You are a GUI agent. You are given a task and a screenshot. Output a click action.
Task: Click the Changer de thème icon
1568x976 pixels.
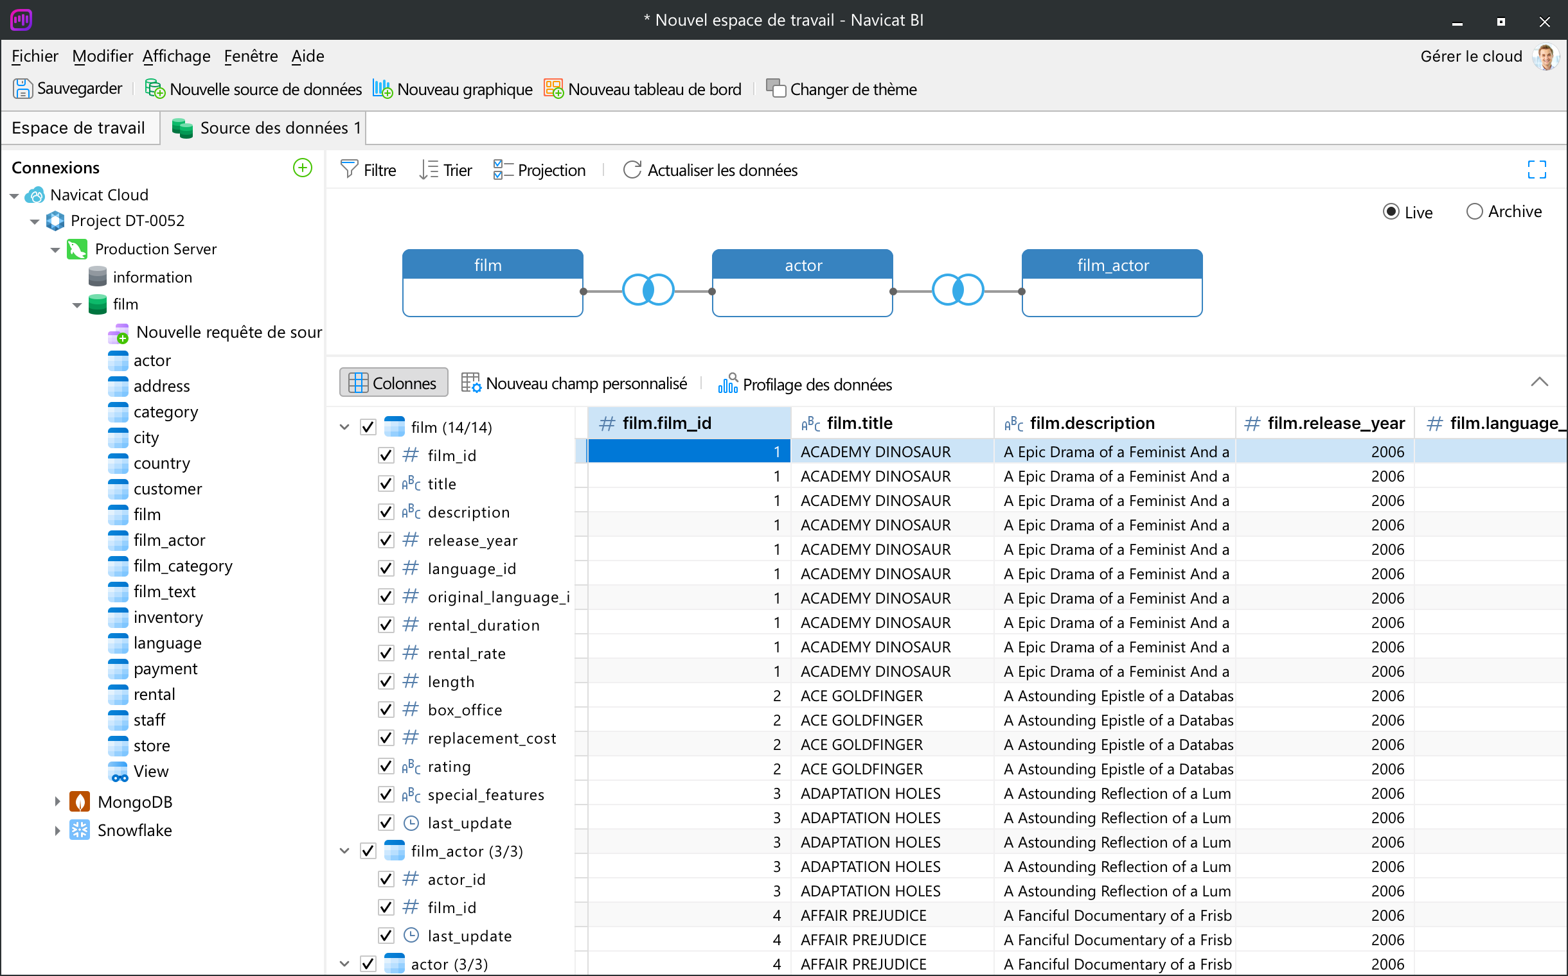click(775, 89)
